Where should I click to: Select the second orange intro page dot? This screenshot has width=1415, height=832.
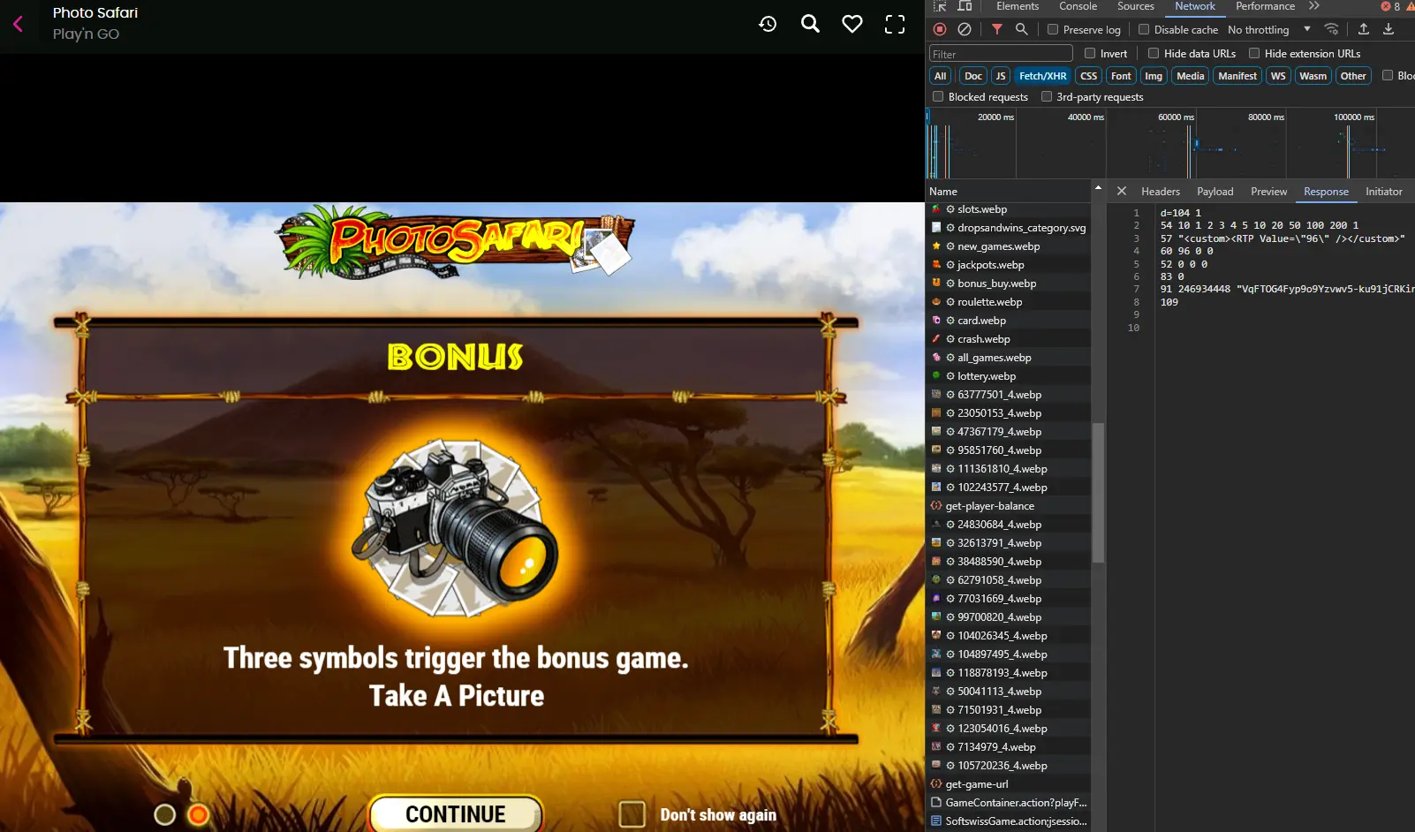(199, 814)
